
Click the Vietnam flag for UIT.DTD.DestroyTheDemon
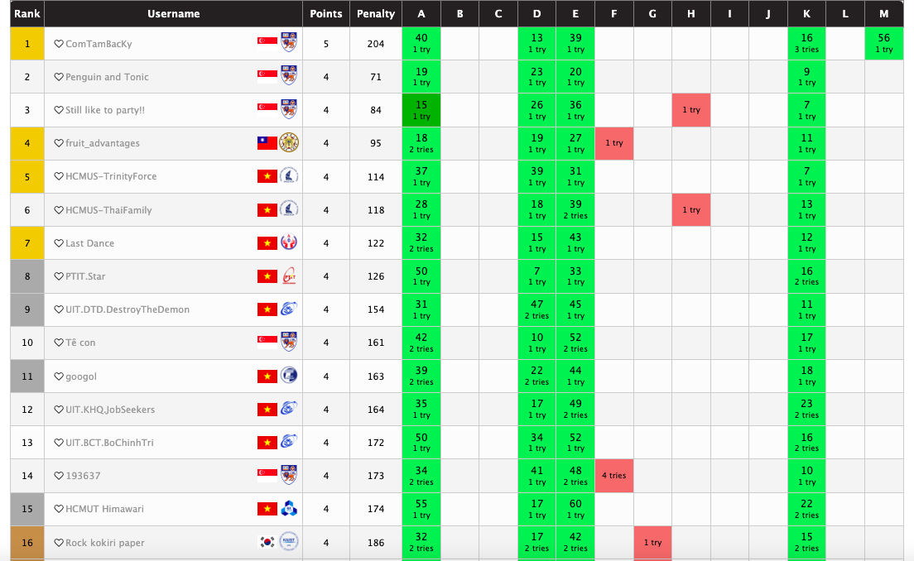(267, 309)
